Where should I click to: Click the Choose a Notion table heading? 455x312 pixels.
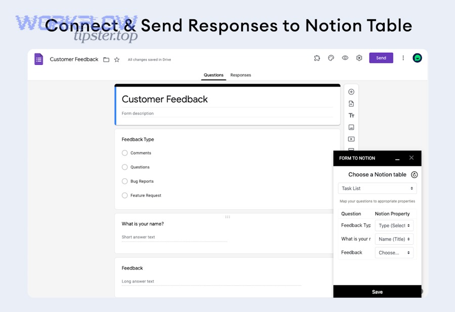click(377, 174)
